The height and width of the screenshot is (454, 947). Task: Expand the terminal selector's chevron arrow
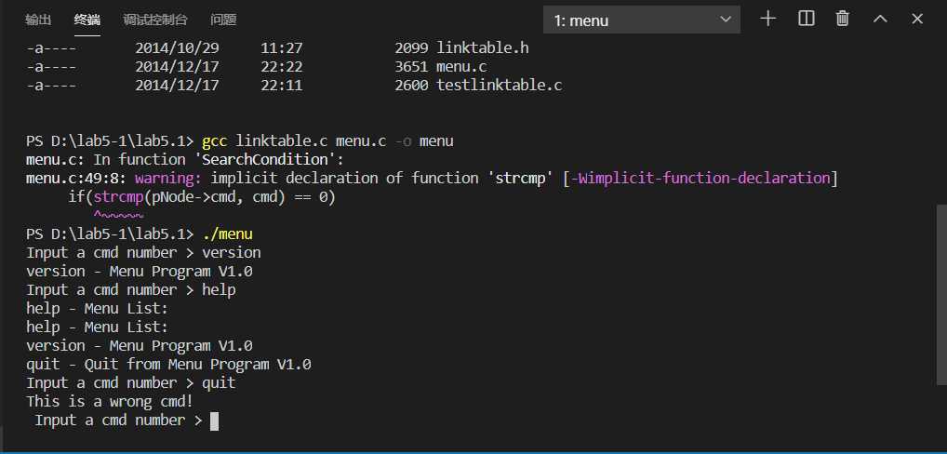tap(726, 20)
